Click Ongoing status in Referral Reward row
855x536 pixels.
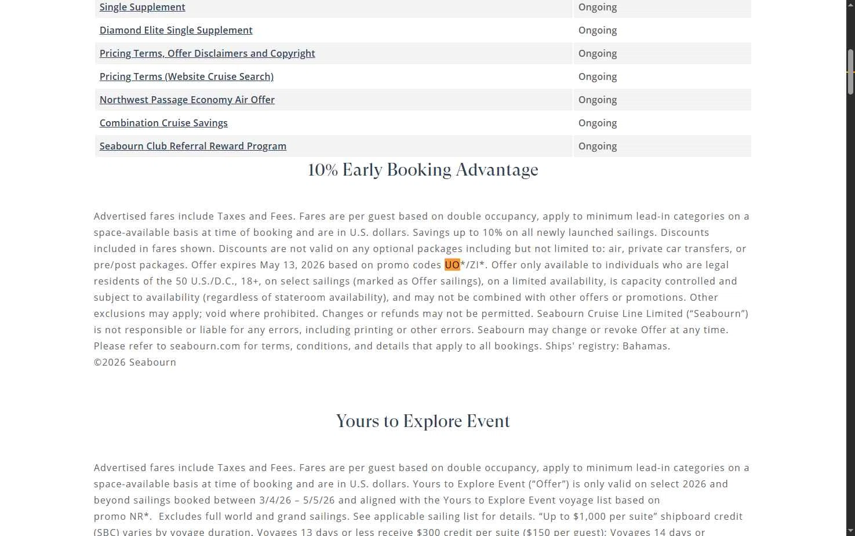tap(598, 146)
